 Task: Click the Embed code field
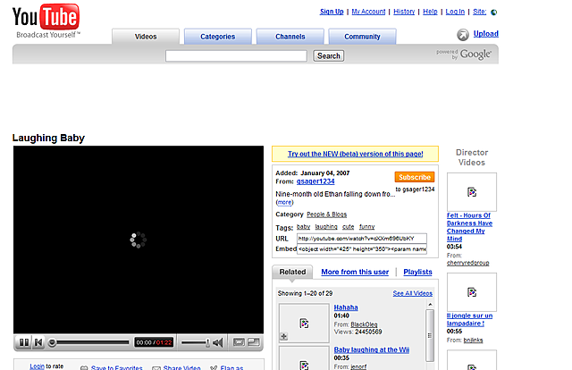coord(362,248)
